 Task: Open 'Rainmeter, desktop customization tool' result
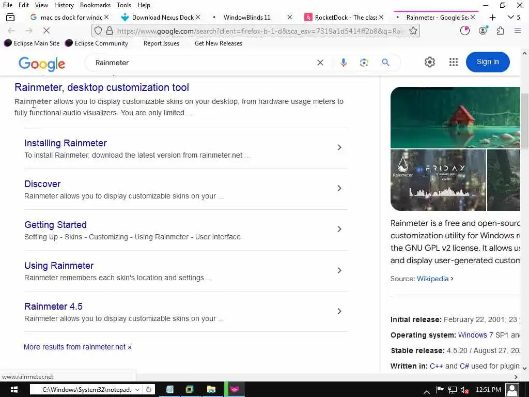[x=102, y=87]
